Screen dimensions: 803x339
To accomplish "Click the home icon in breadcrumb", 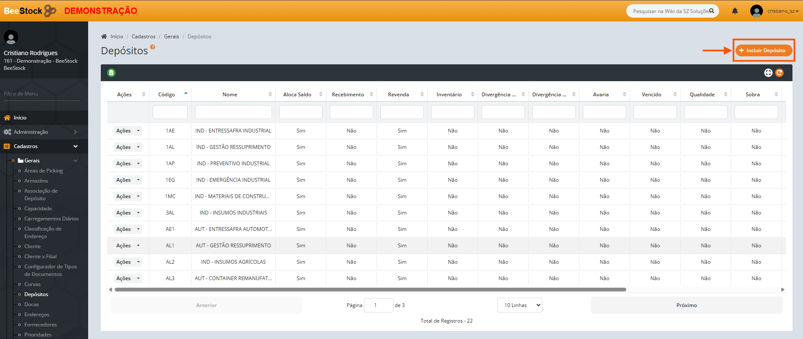I will (104, 37).
